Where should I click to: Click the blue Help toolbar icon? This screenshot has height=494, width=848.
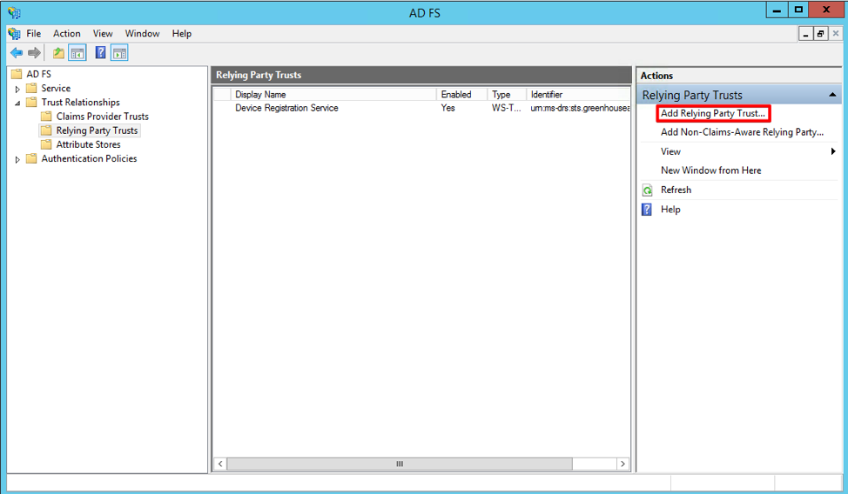pyautogui.click(x=101, y=53)
